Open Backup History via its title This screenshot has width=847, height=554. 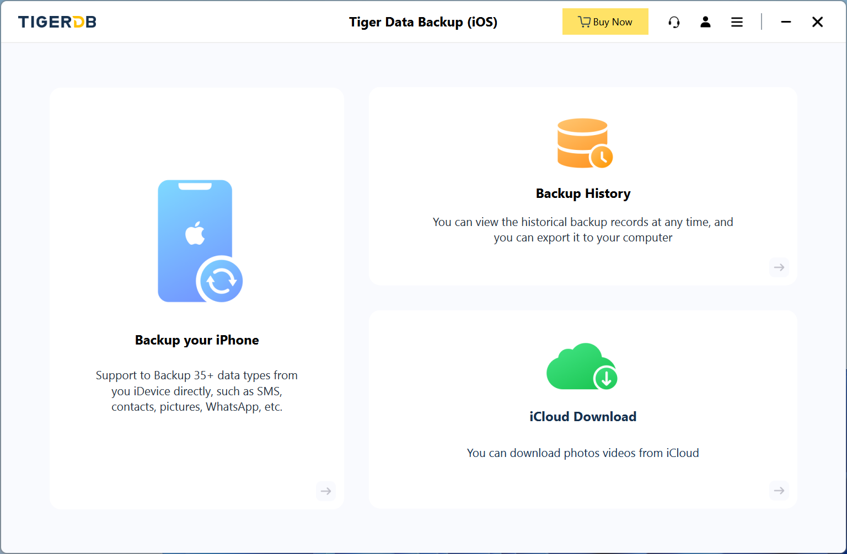583,193
